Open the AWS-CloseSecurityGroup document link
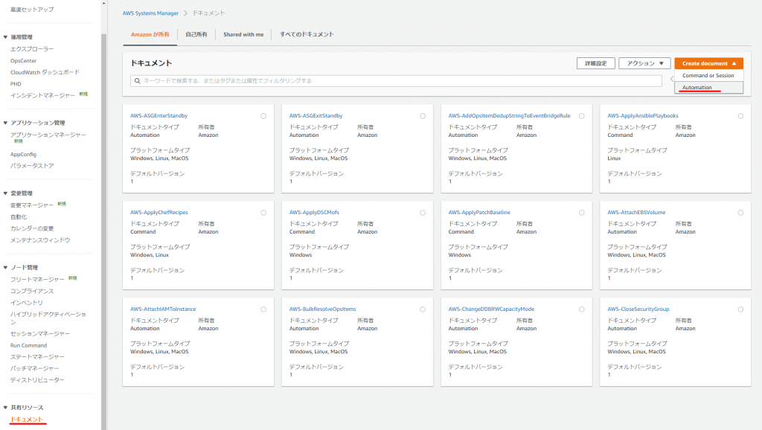Image resolution: width=762 pixels, height=430 pixels. 638,309
